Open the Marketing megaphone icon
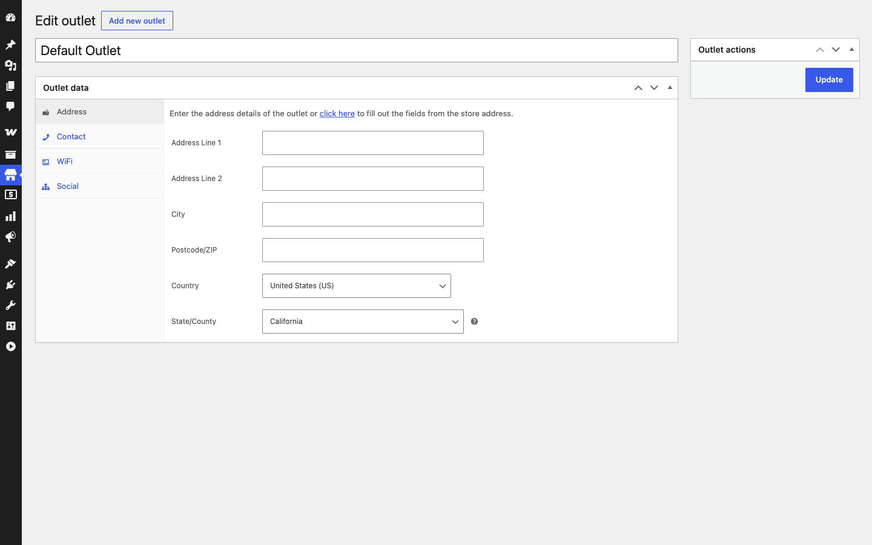Screen dimensions: 872x545 10,237
